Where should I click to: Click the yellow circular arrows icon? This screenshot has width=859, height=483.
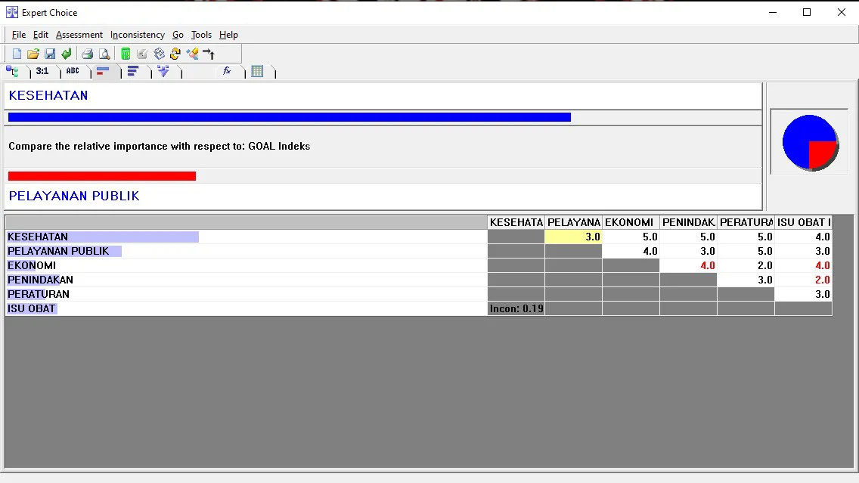tap(175, 54)
